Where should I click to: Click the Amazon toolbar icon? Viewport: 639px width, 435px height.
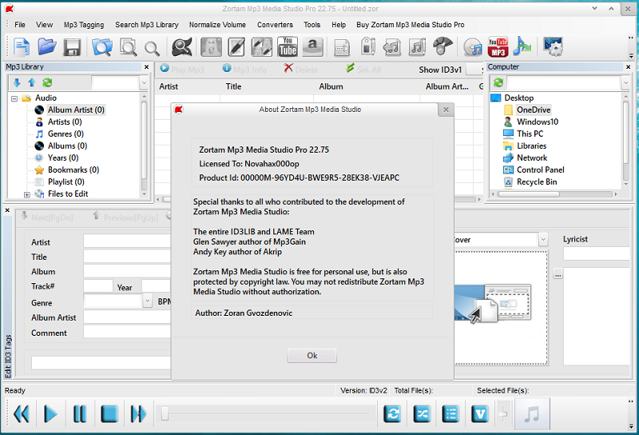click(x=312, y=46)
